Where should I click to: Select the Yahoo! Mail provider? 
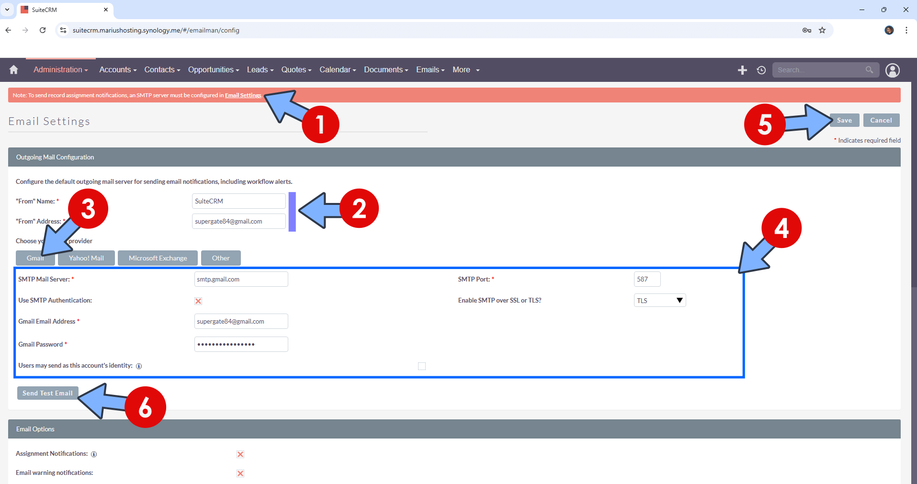click(x=86, y=258)
